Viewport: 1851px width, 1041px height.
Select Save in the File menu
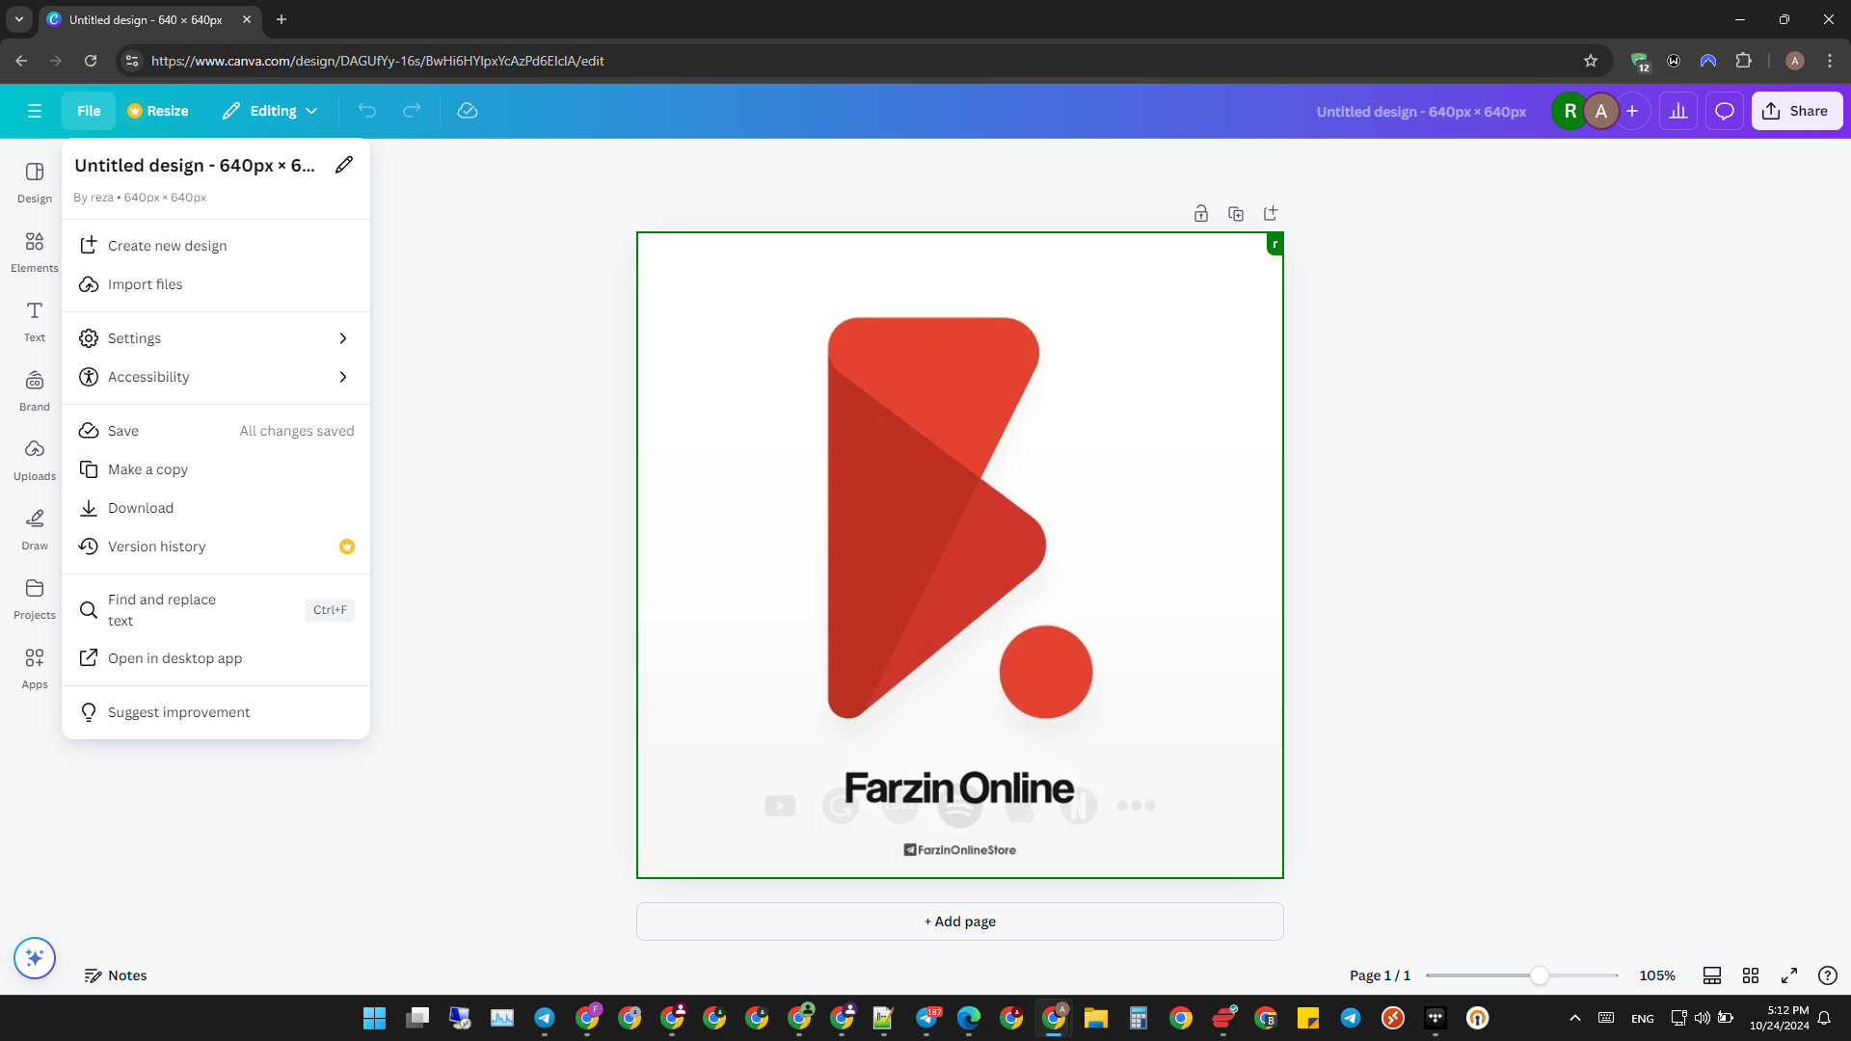pos(216,431)
